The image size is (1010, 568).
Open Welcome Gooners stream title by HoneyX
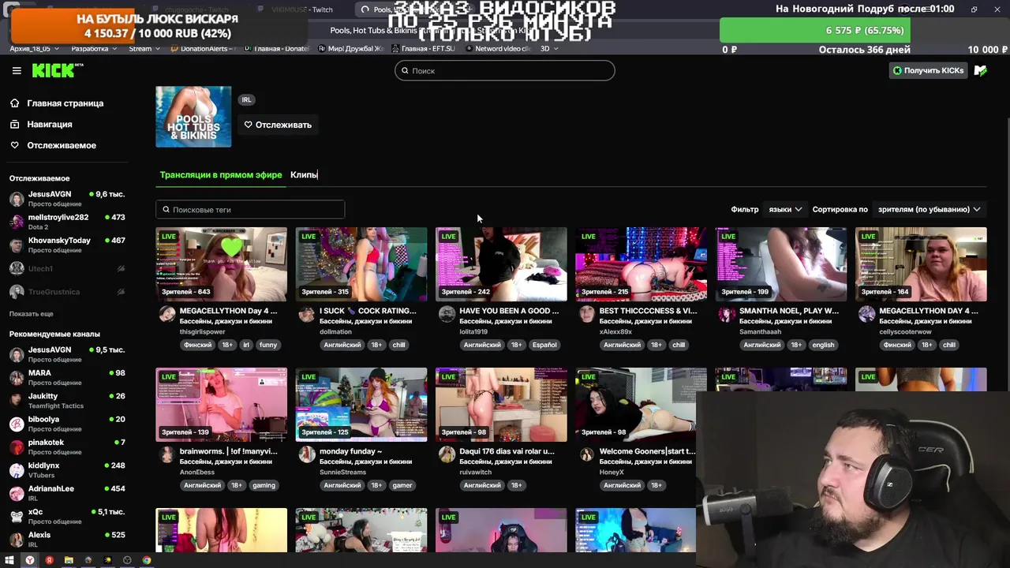647,452
